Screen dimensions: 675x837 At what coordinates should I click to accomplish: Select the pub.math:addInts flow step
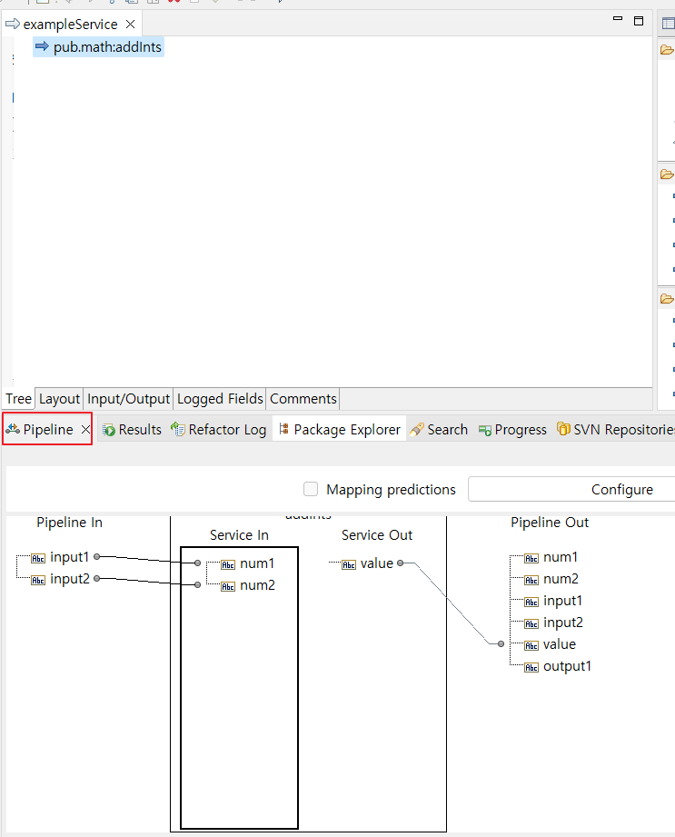[x=99, y=47]
